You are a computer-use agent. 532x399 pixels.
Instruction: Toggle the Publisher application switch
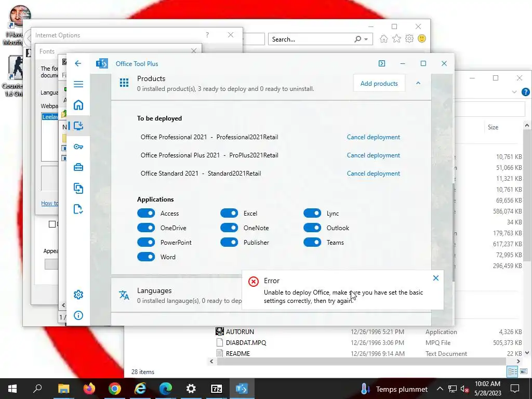pyautogui.click(x=229, y=242)
